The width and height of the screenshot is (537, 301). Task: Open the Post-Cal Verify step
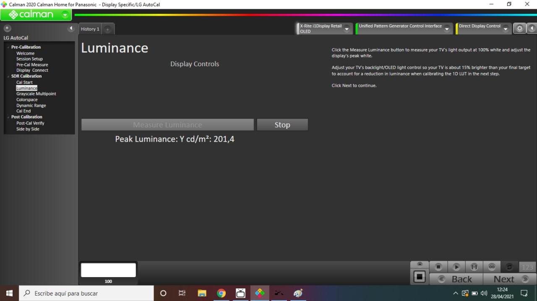(30, 123)
